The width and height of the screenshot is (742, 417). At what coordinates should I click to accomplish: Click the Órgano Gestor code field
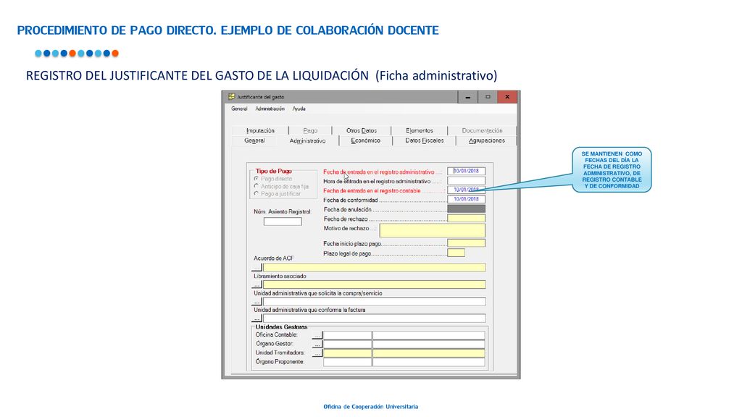pyautogui.click(x=347, y=344)
